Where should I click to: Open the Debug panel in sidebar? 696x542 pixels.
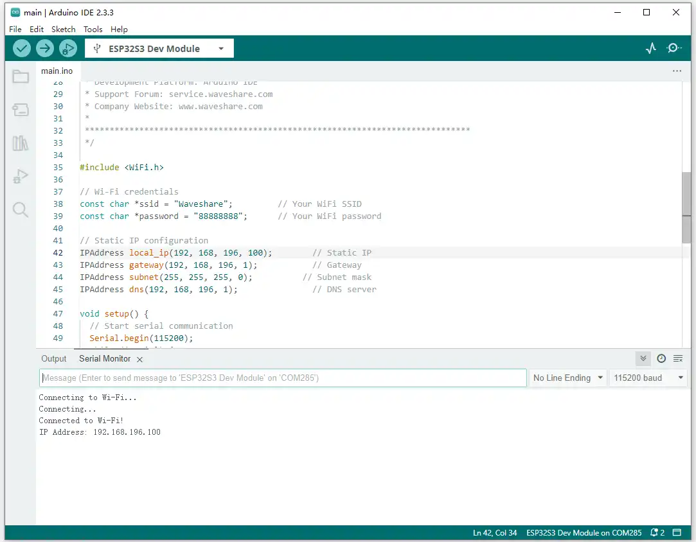coord(21,176)
